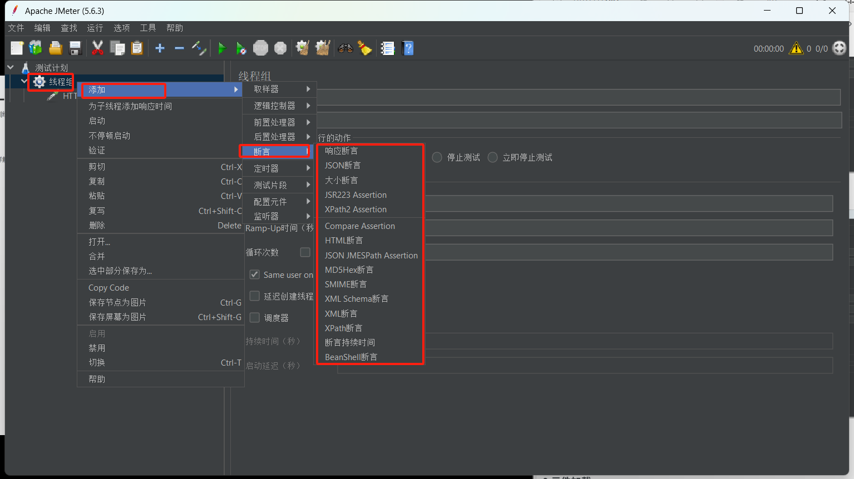Viewport: 854px width, 479px height.
Task: Click the Reset Search broom icon
Action: pyautogui.click(x=365, y=48)
